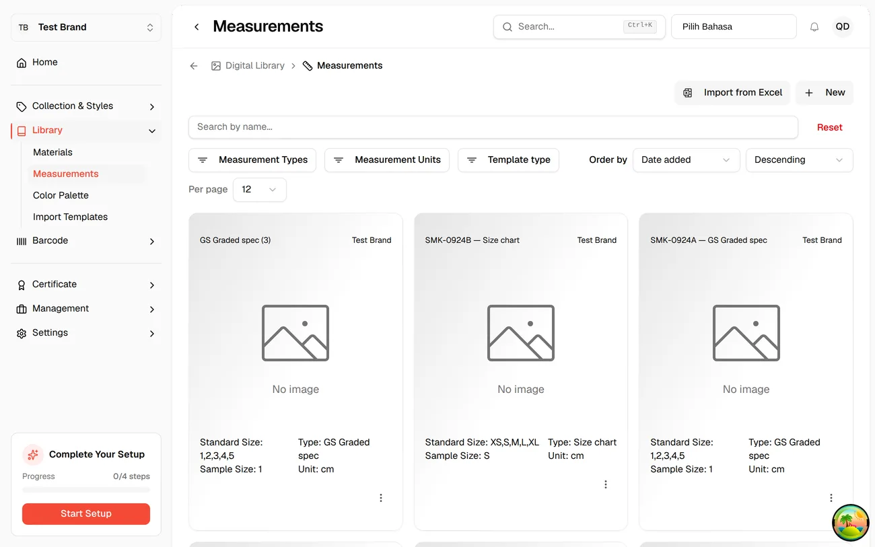Click the Start Setup button
Viewport: 875px width, 547px height.
point(86,514)
